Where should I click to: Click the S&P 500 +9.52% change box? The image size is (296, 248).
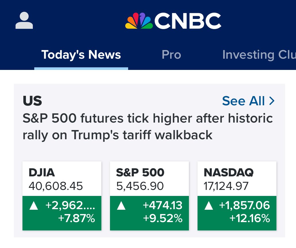(149, 213)
